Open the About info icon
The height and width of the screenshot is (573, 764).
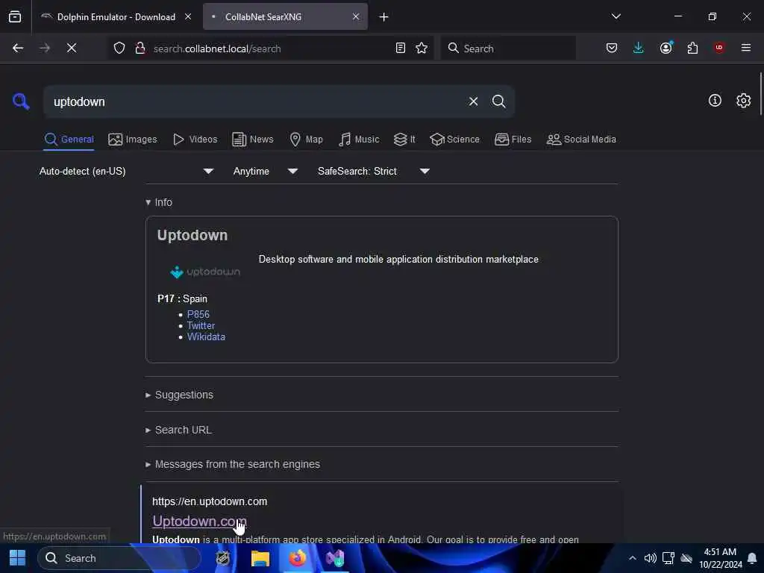(x=715, y=101)
